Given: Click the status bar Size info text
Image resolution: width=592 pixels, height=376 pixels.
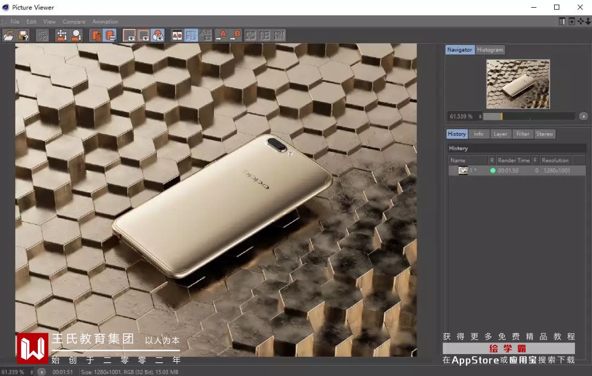Looking at the screenshot, I should click(129, 372).
